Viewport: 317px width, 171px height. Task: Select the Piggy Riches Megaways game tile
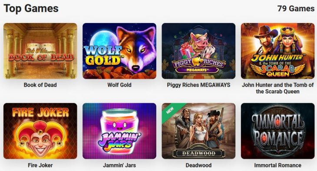coord(198,51)
